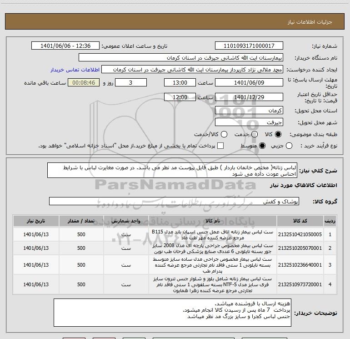Click the general need description text box
The width and height of the screenshot is (350, 339).
pos(172,171)
